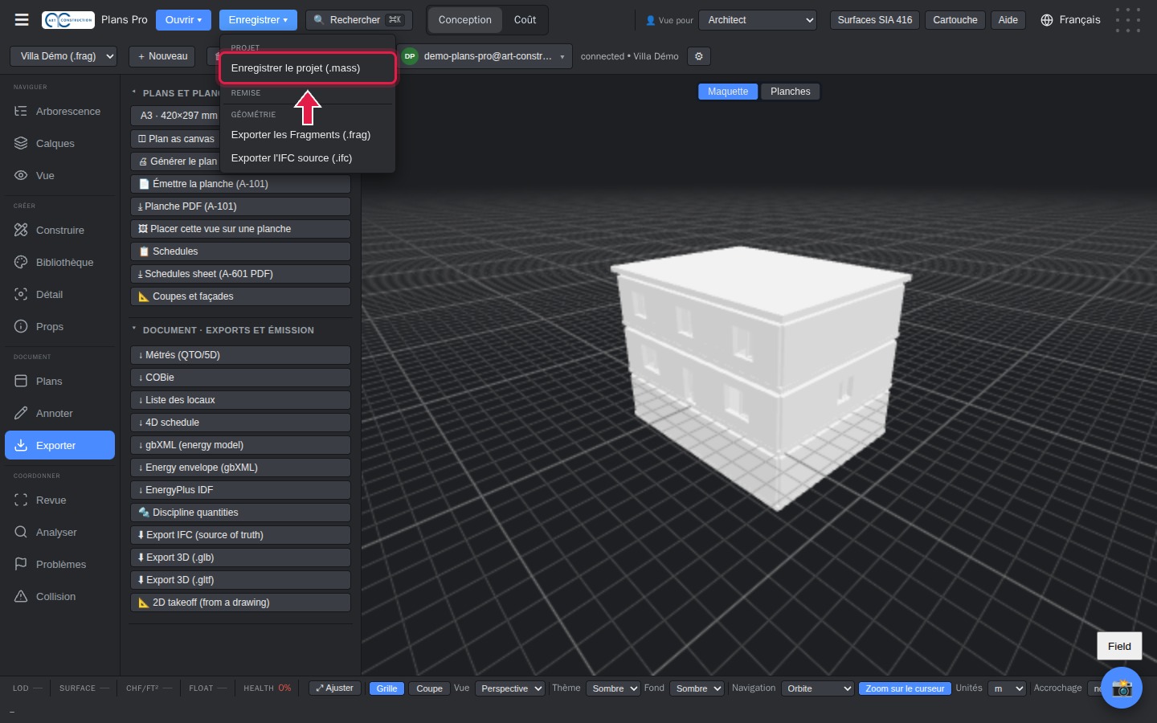Image resolution: width=1157 pixels, height=723 pixels.
Task: Click the Cartouche button
Action: point(955,20)
